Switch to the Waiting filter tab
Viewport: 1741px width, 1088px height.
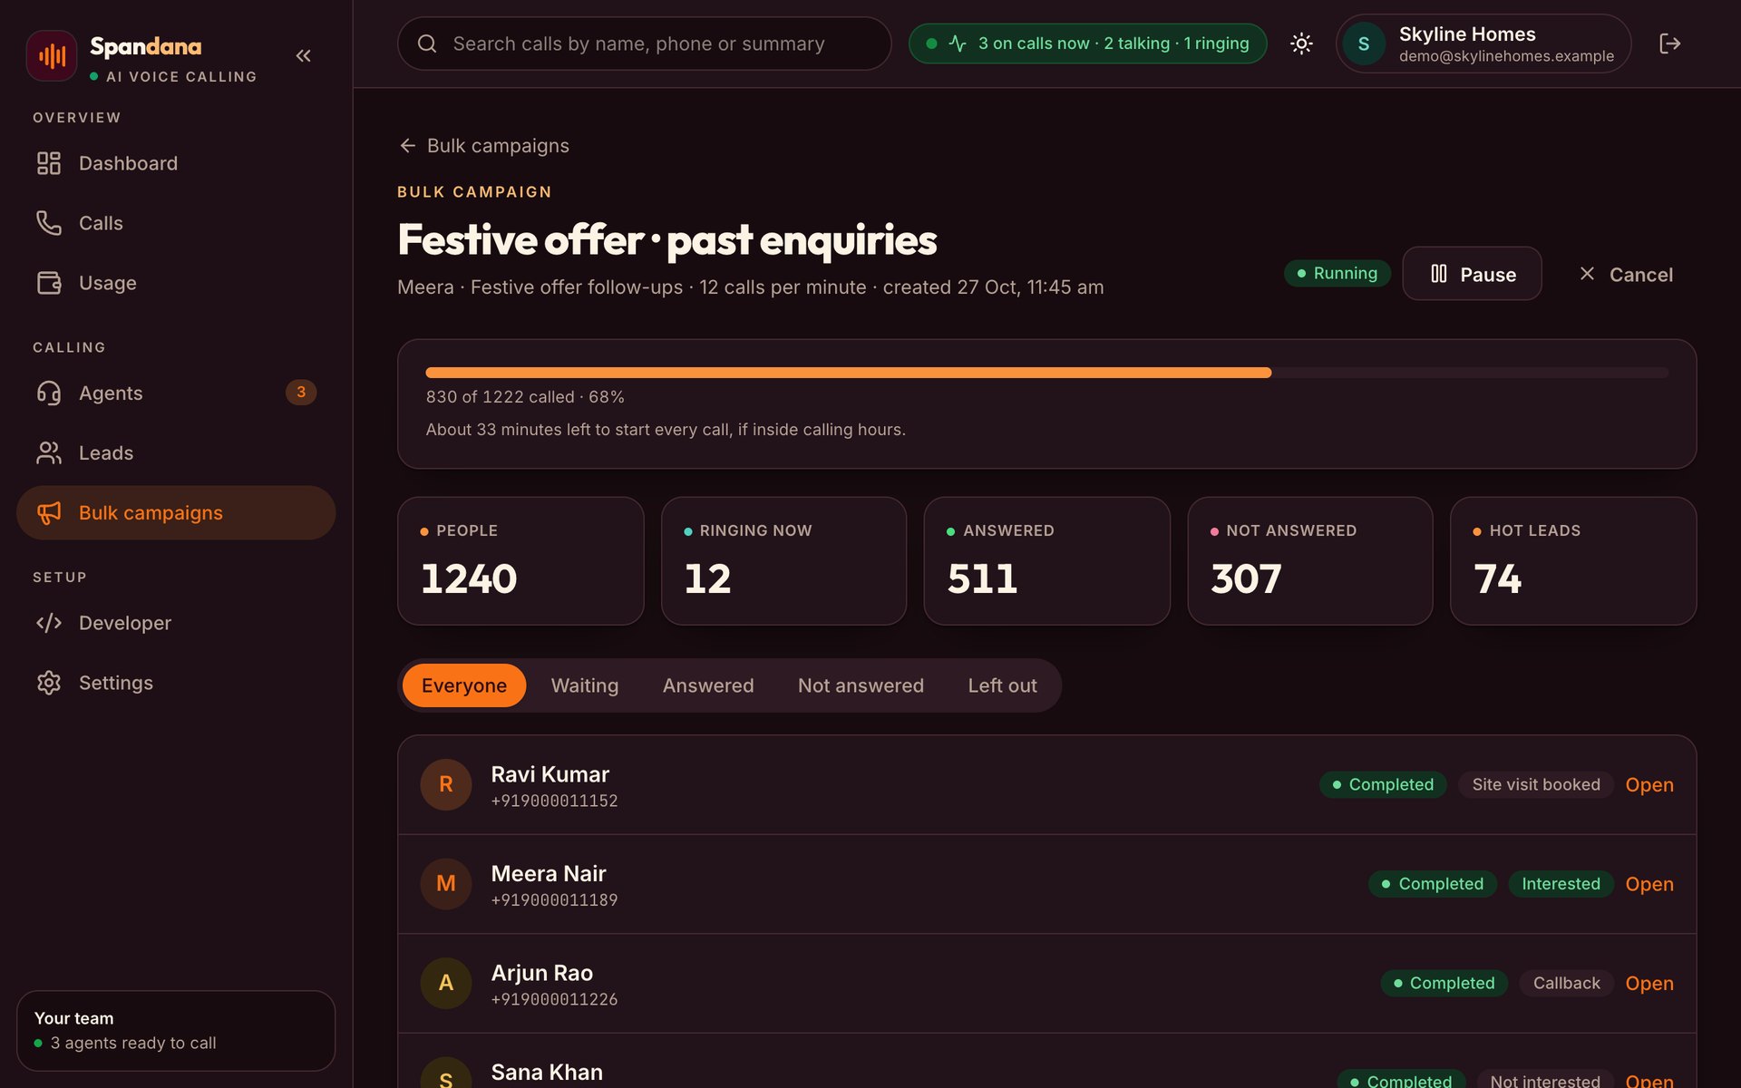585,685
